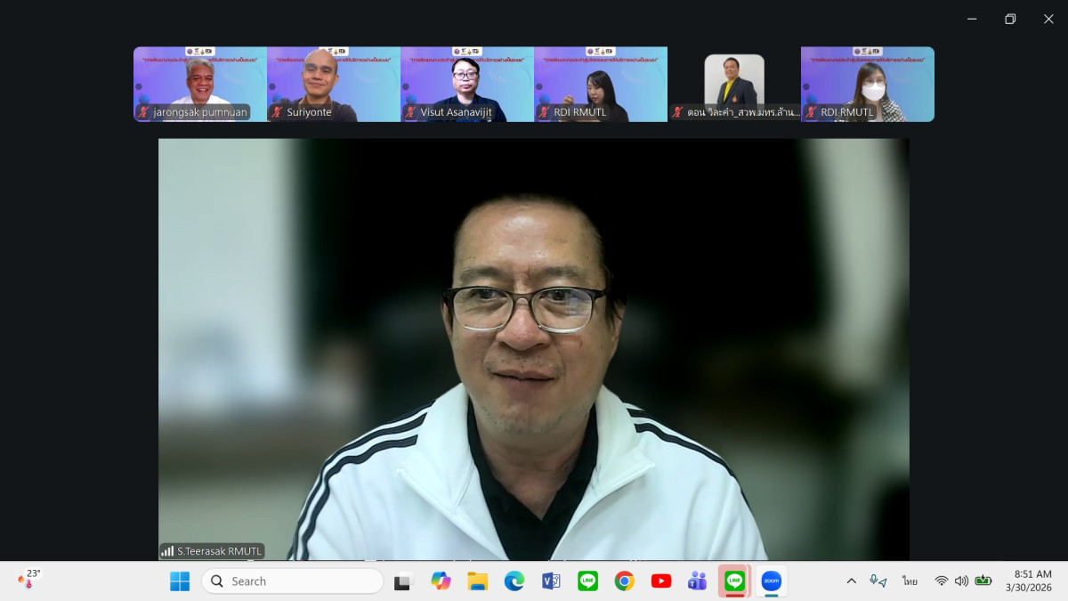This screenshot has width=1068, height=601.
Task: Click the taskbar Search box
Action: [293, 581]
